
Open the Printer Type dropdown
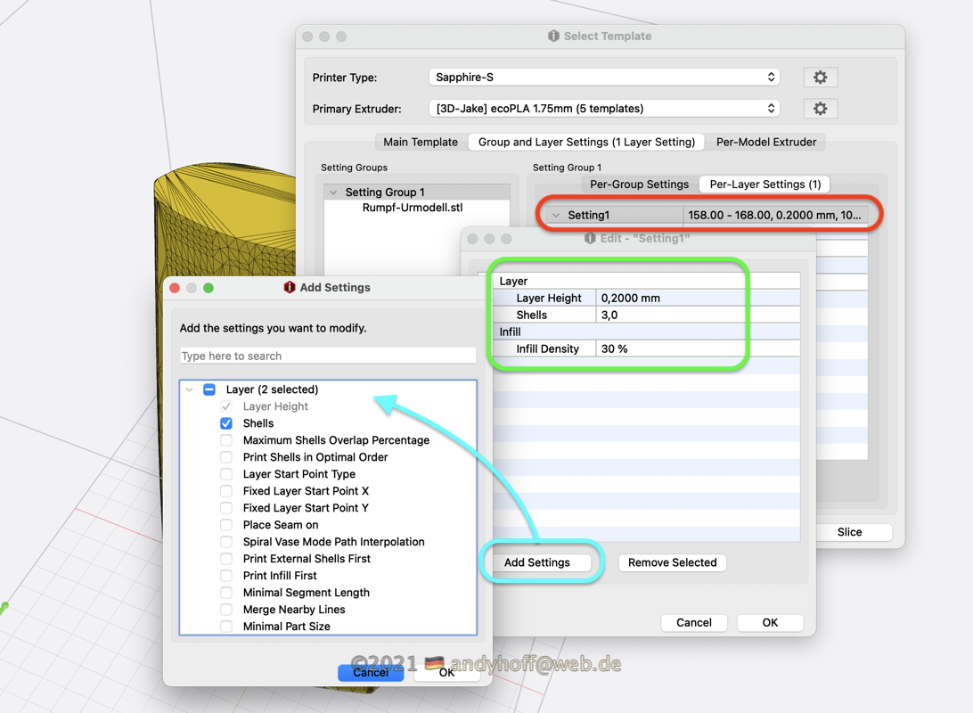[604, 78]
